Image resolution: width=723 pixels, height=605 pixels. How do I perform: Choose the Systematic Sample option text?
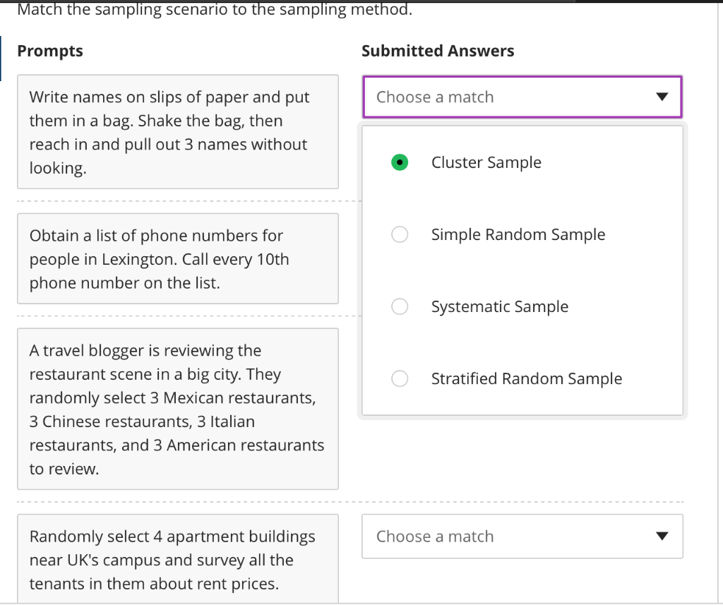[499, 306]
